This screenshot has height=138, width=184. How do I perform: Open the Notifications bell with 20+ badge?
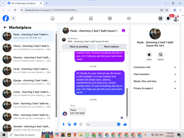tap(168, 18)
